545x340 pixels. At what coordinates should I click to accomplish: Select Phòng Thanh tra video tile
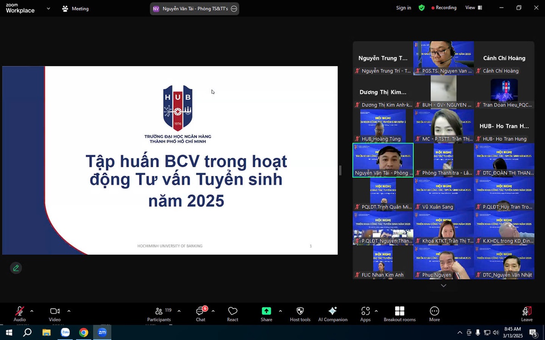click(444, 160)
